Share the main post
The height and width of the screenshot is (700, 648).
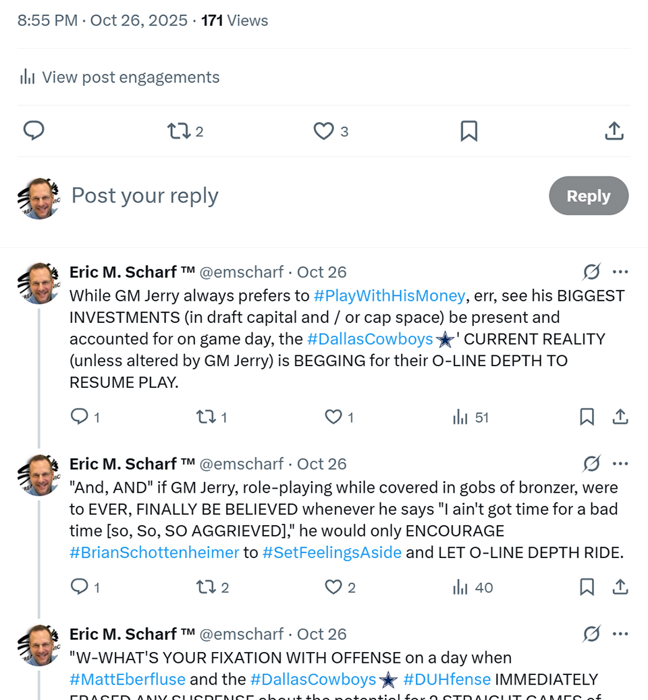(614, 131)
